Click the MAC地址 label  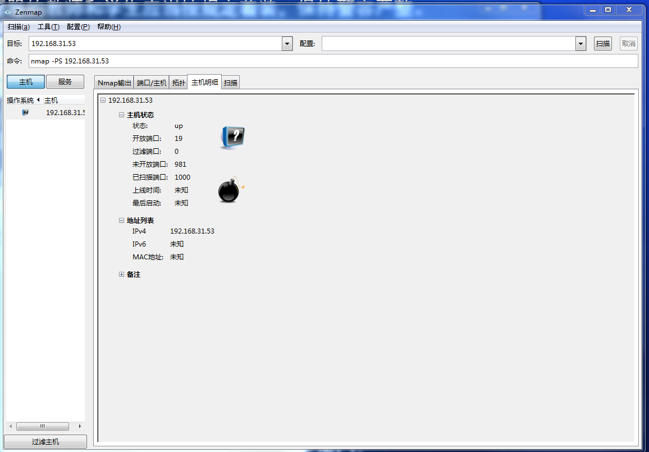[x=148, y=257]
